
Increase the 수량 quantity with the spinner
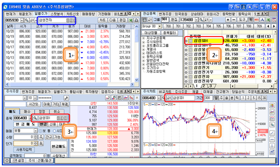click(36, 136)
